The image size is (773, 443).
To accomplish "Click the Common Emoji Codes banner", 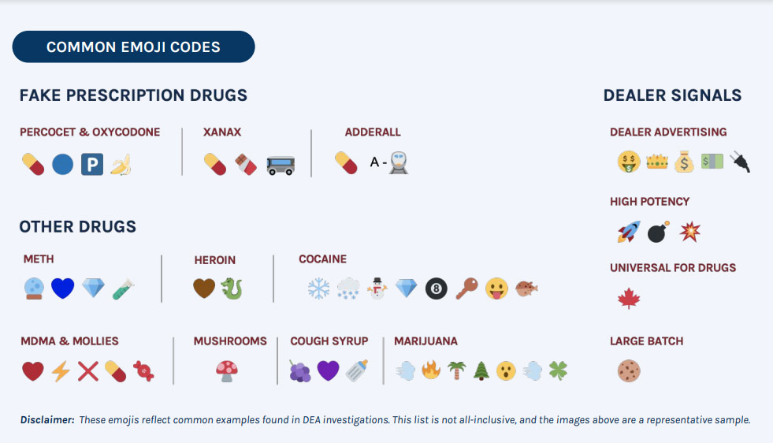I will [134, 47].
